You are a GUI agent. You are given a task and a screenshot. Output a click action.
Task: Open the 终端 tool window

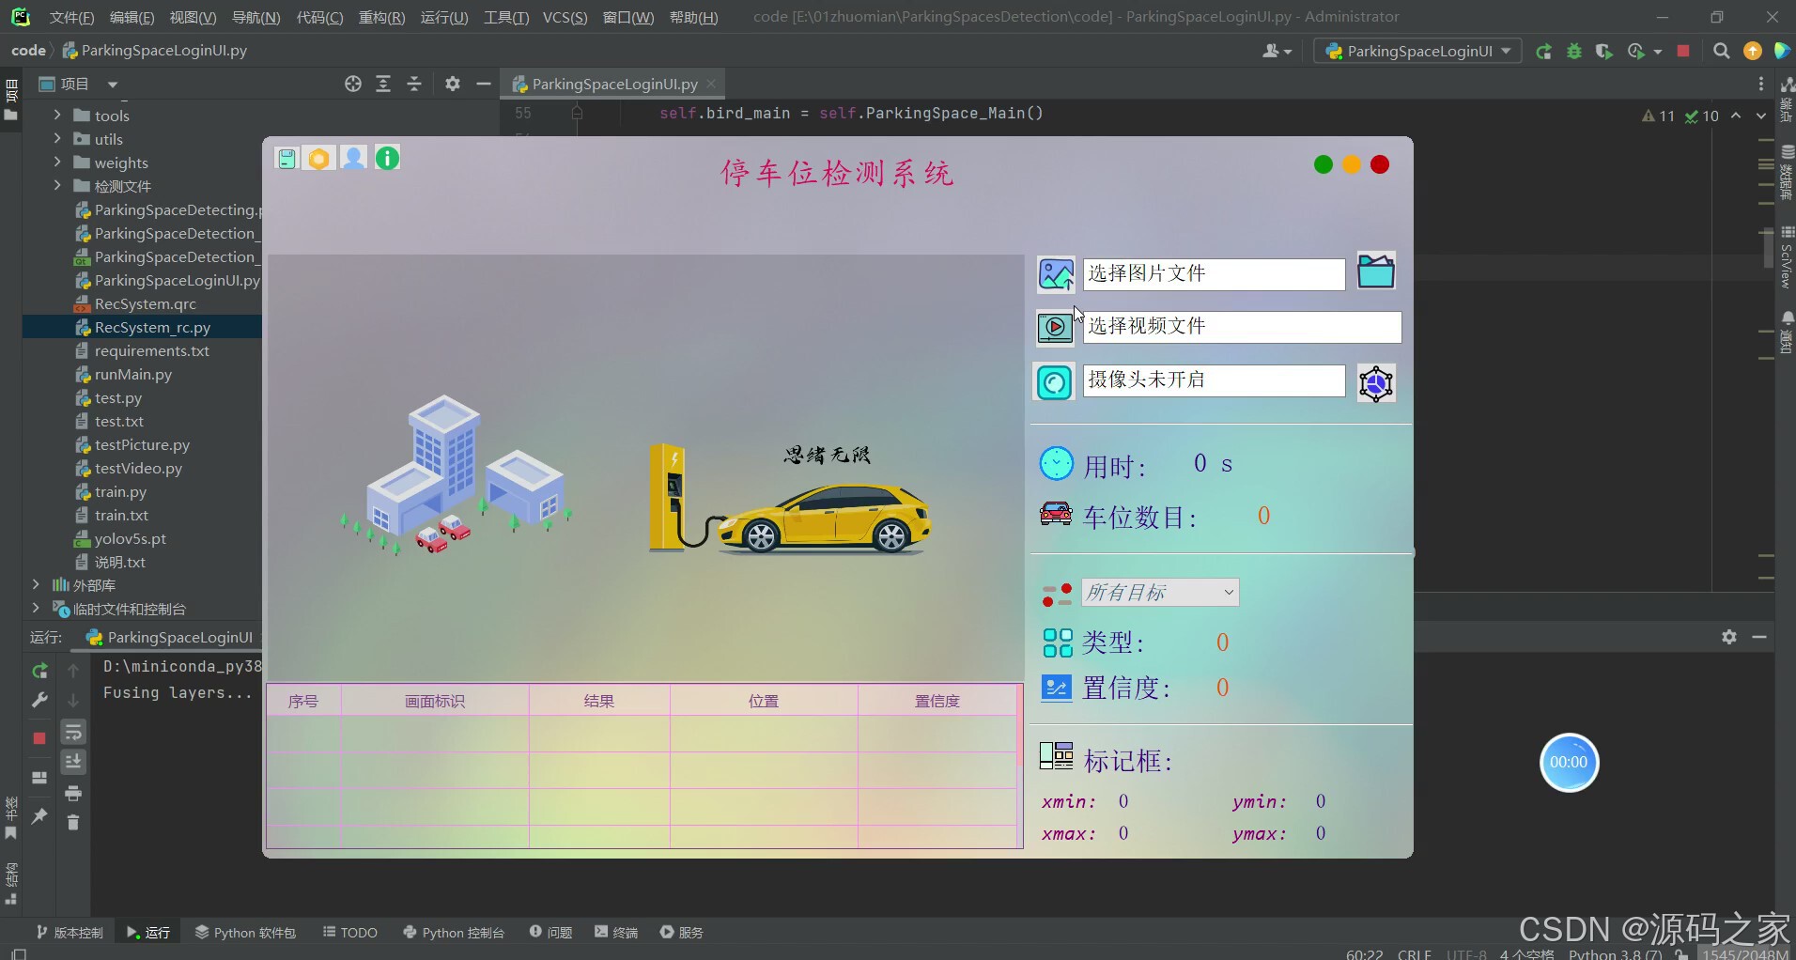click(x=616, y=932)
